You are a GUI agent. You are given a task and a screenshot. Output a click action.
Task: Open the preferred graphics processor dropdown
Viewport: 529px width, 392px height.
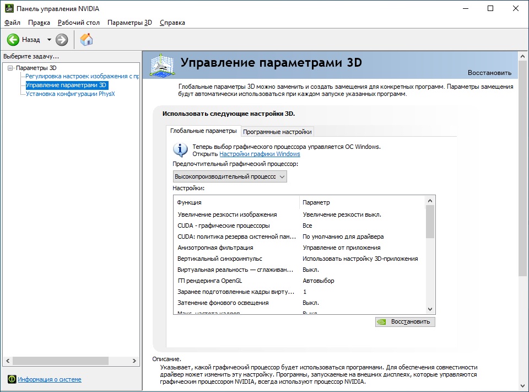[x=230, y=176]
